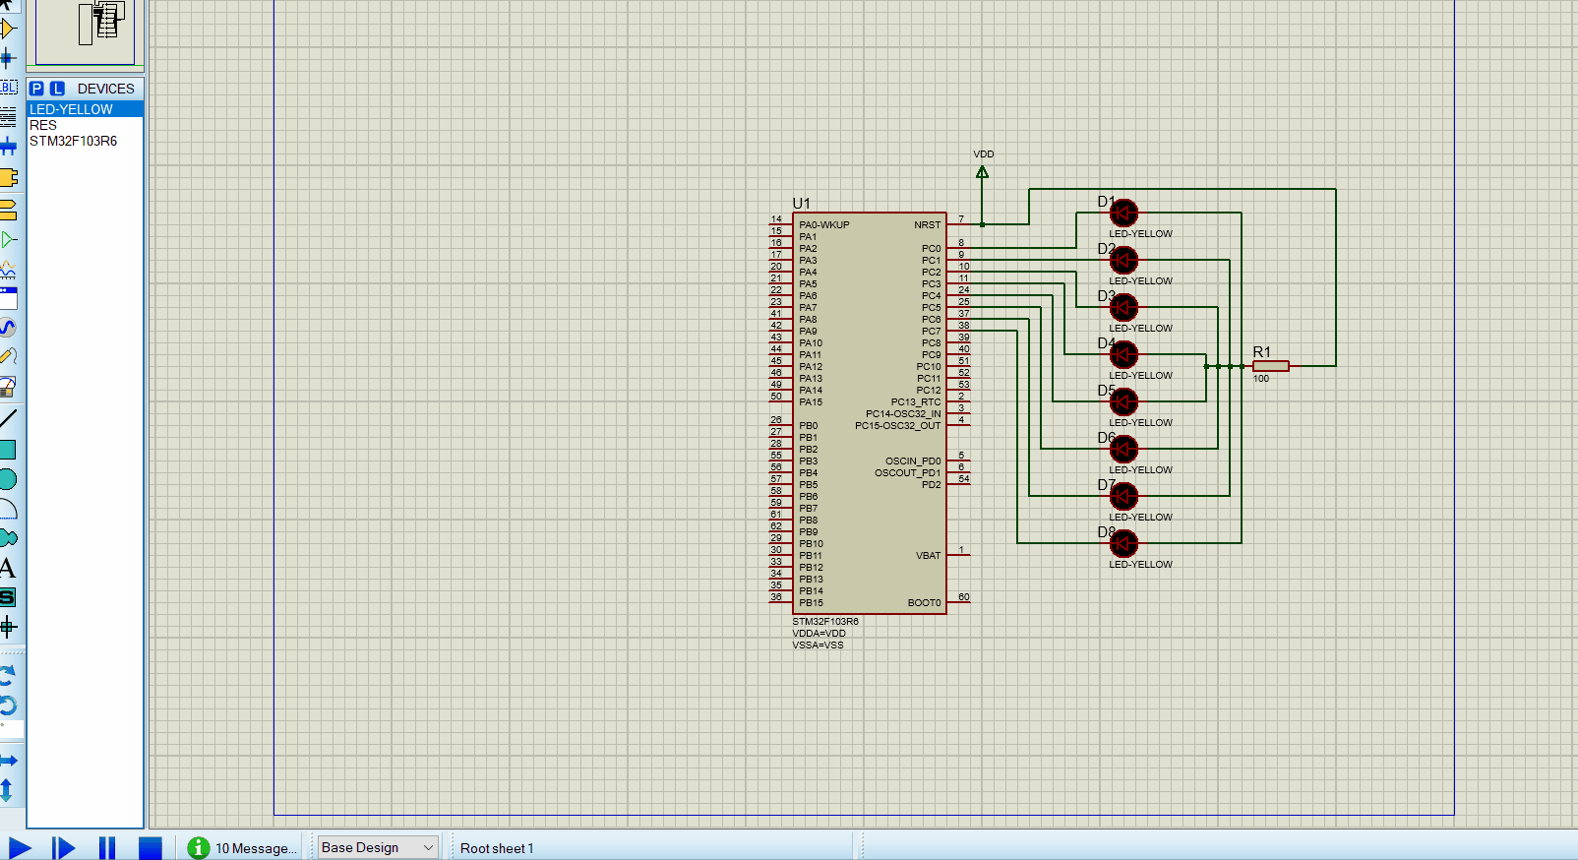Select STM32F103R6 in the devices list
The height and width of the screenshot is (860, 1578).
pyautogui.click(x=86, y=141)
